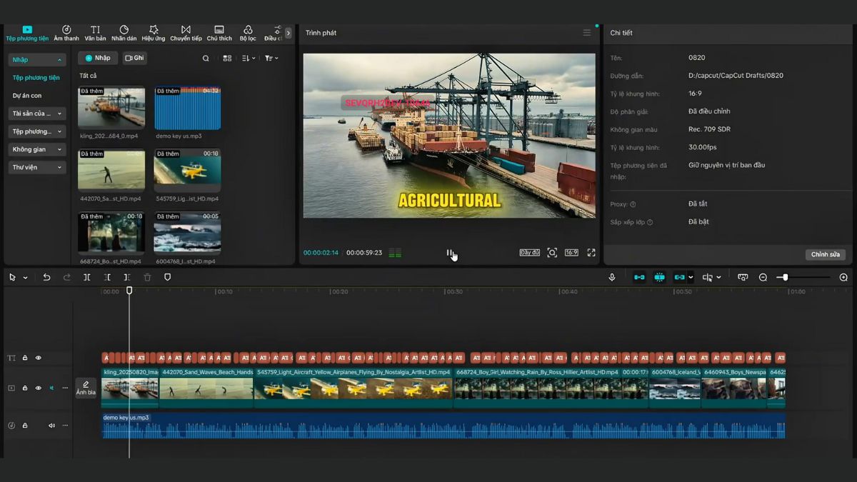
Task: Click the delete (trash) icon above timeline
Action: [x=147, y=277]
